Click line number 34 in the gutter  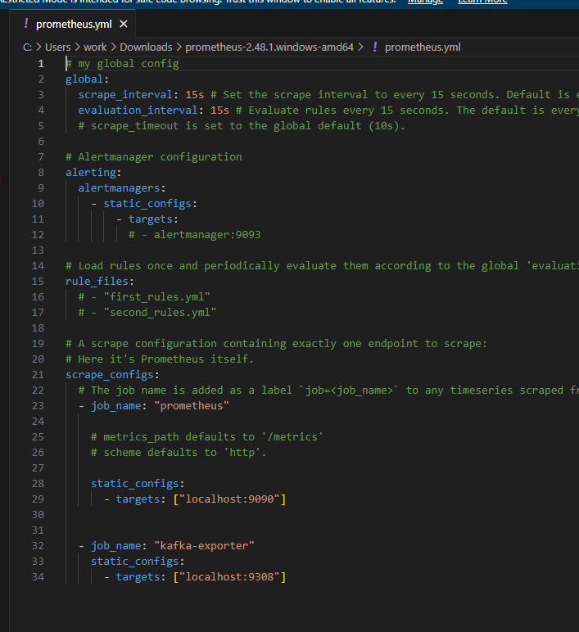tap(38, 577)
